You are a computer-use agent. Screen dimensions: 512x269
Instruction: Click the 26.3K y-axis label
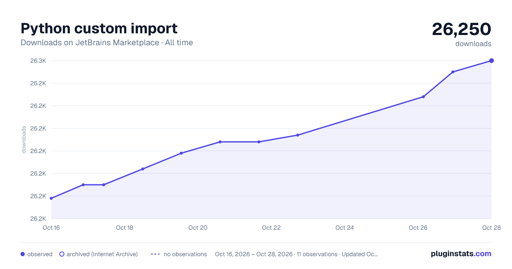click(x=38, y=61)
